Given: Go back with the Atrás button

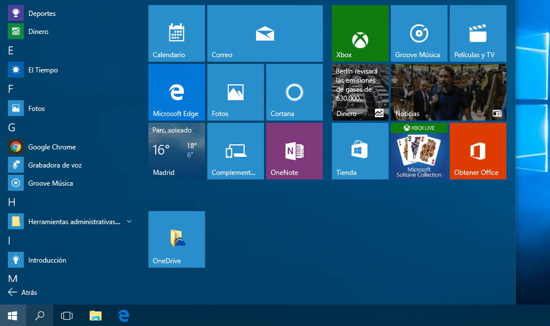Looking at the screenshot, I should click(23, 293).
